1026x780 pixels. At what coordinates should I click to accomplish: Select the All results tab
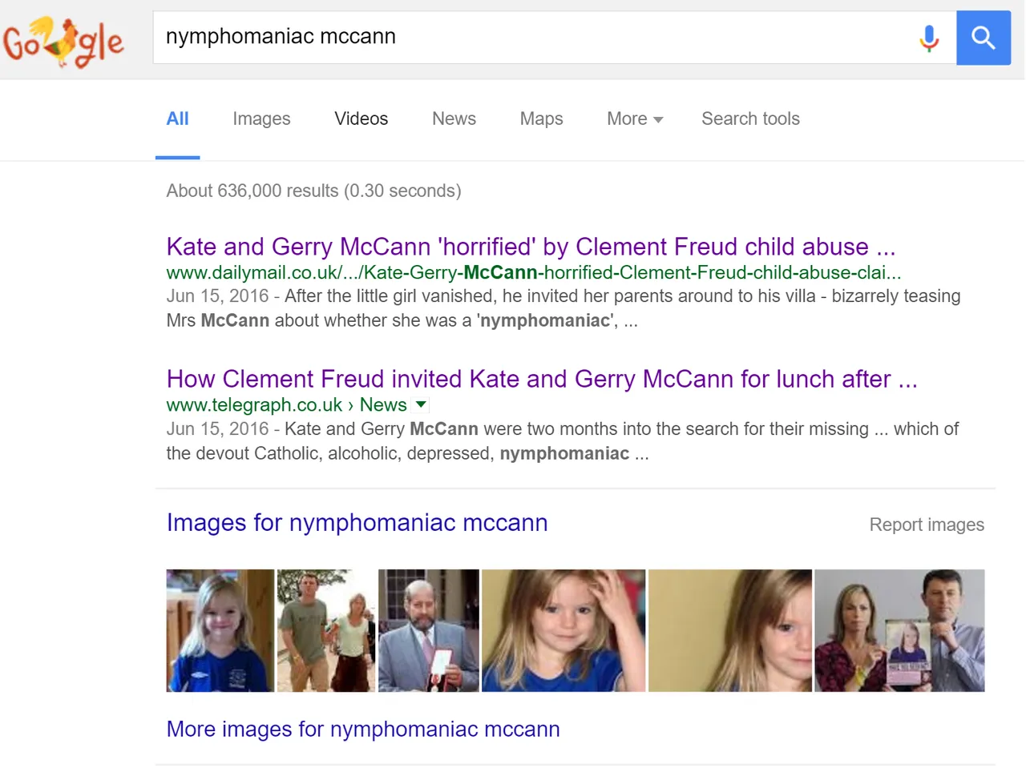point(177,119)
